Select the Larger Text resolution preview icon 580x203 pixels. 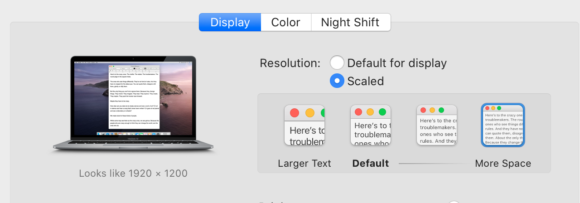(x=304, y=125)
